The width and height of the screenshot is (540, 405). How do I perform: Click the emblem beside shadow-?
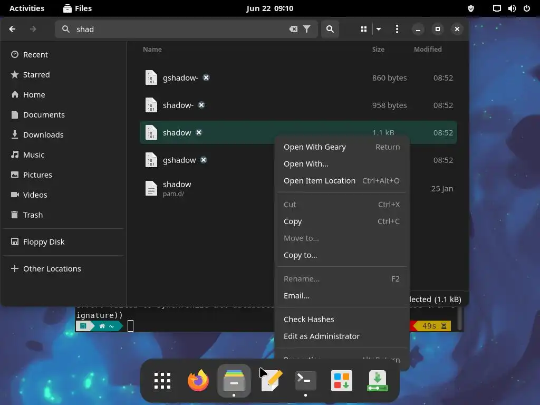201,105
